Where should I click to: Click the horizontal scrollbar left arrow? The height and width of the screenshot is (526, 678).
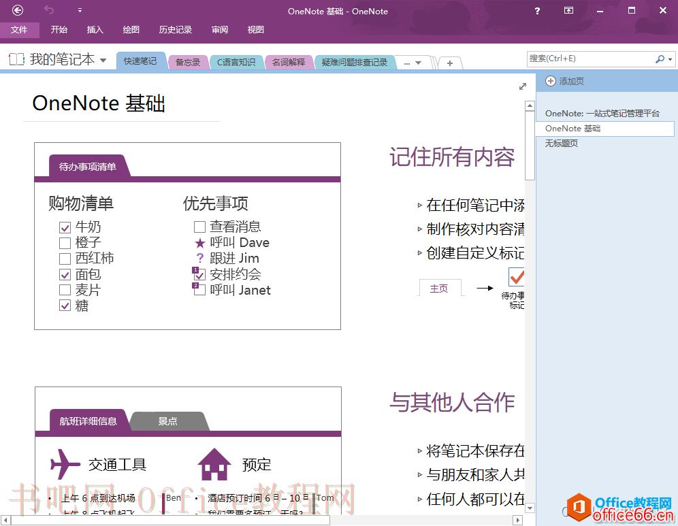click(x=5, y=520)
